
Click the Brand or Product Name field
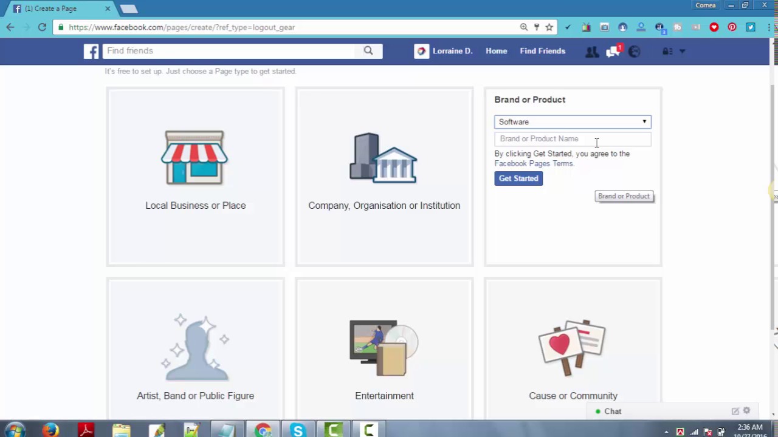tap(573, 139)
